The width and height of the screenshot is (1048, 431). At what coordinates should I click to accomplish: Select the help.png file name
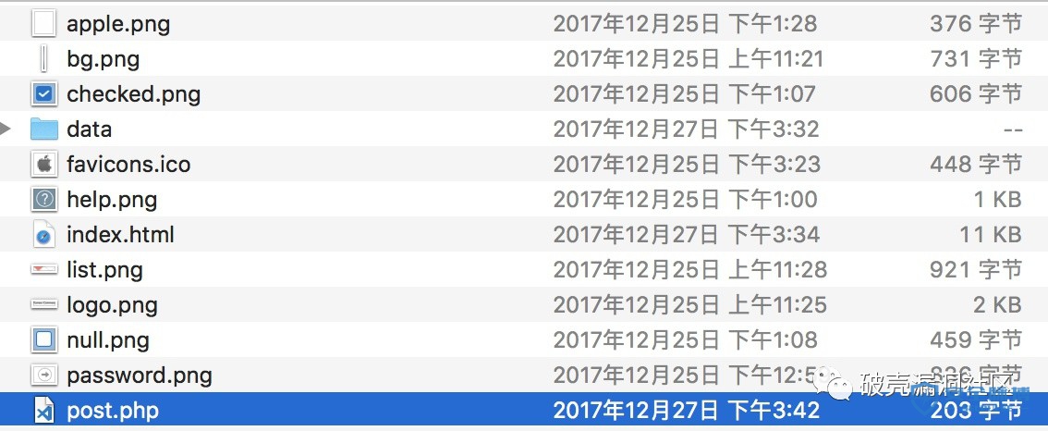(x=113, y=200)
